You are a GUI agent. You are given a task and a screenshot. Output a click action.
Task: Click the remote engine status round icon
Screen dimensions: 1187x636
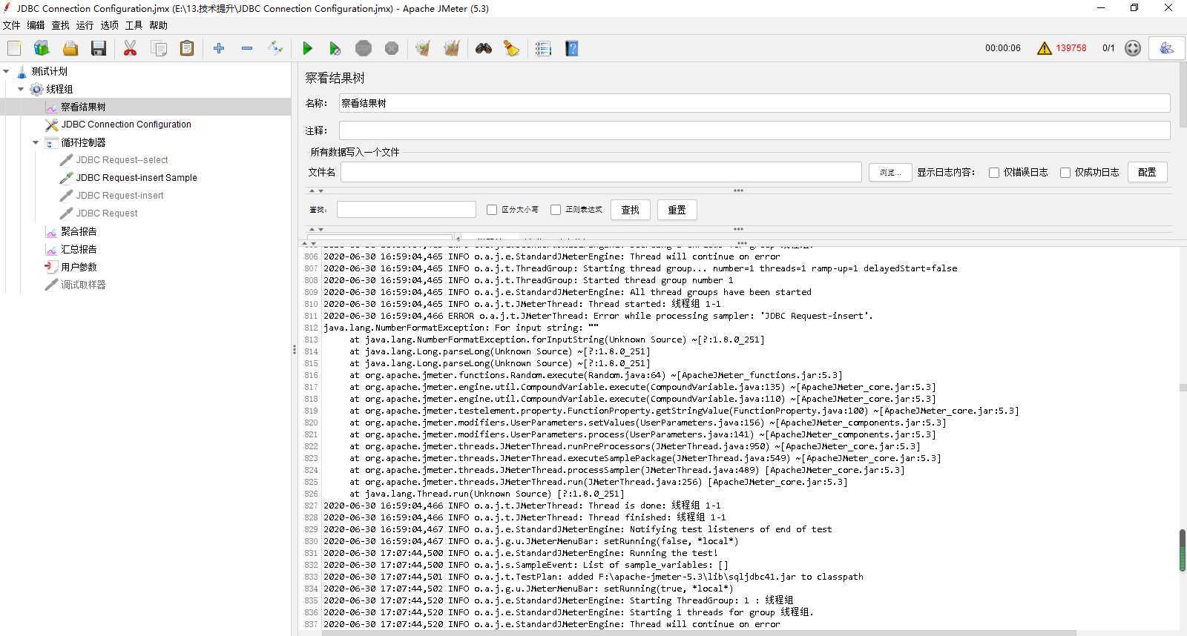[x=1132, y=48]
